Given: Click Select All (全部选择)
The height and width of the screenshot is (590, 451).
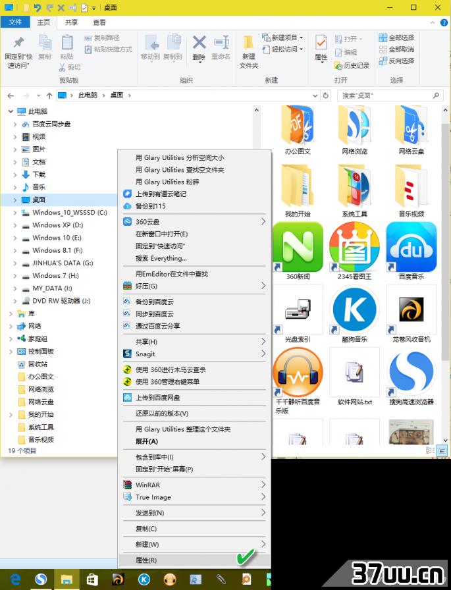Looking at the screenshot, I should (396, 38).
